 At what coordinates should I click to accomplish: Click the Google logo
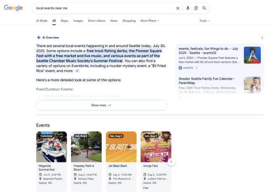tap(13, 8)
